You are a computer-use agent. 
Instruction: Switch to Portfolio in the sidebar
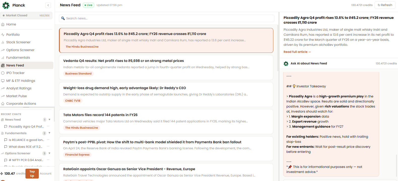13,35
